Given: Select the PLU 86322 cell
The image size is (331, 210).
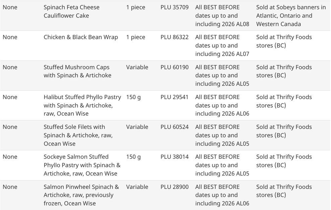Looking at the screenshot, I should point(174,37).
